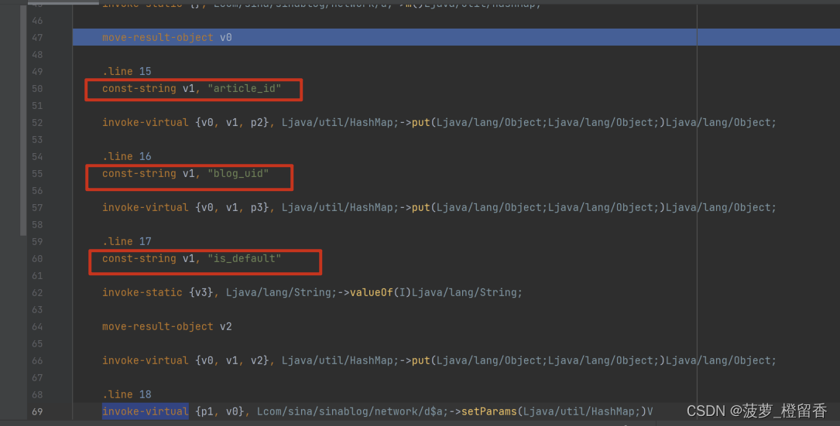
Task: Click the "article_id" string literal
Action: 245,89
